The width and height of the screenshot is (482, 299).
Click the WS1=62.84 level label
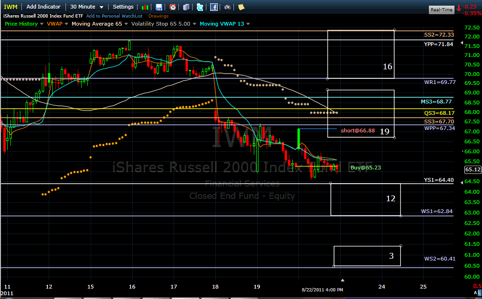[x=437, y=211]
